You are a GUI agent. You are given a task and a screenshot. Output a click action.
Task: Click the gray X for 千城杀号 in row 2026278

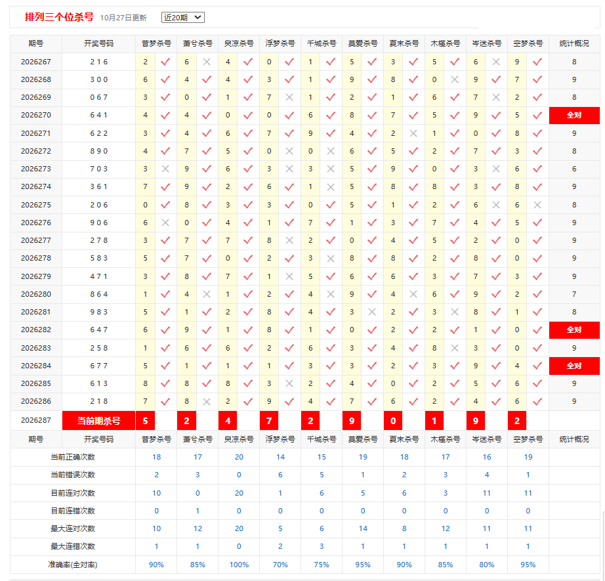point(331,258)
